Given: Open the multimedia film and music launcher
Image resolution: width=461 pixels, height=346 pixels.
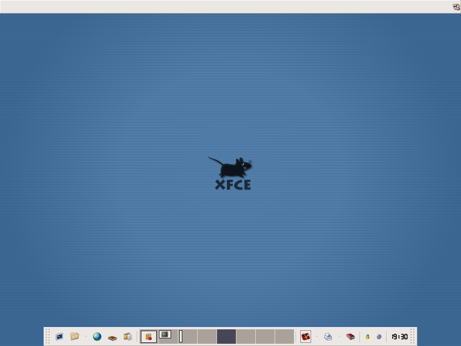Looking at the screenshot, I should click(128, 337).
